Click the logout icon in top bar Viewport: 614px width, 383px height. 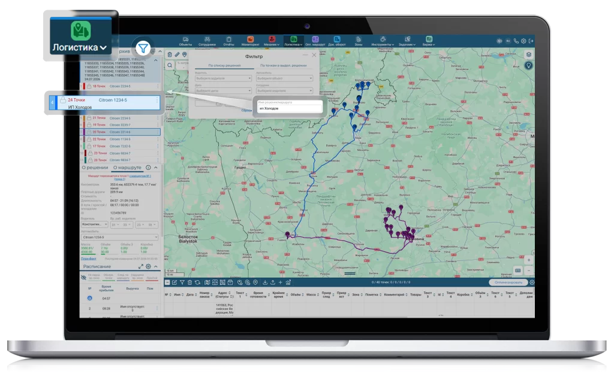coord(531,41)
